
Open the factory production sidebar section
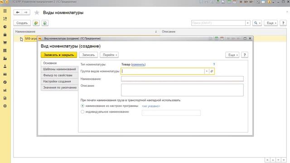(x=5, y=58)
